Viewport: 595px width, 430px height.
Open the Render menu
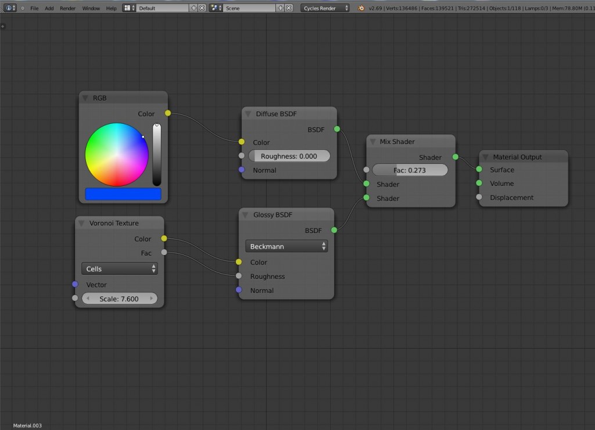click(x=67, y=8)
